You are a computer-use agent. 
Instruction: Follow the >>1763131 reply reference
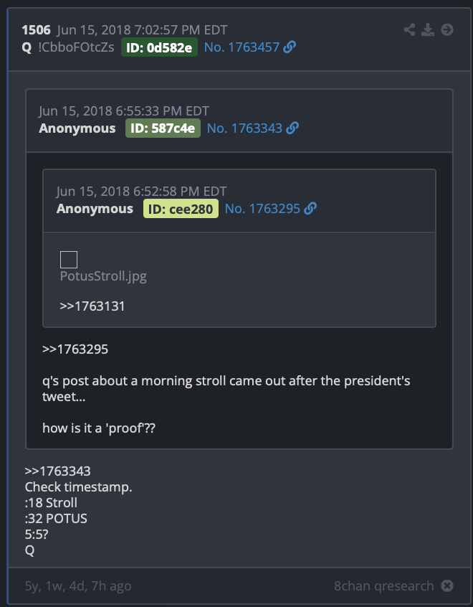[x=92, y=306]
